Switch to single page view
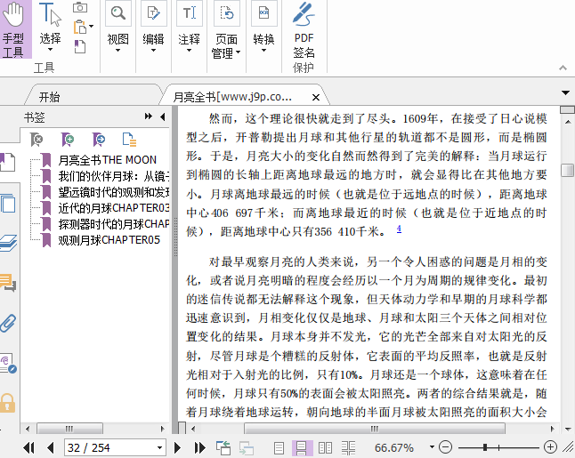575x458 pixels. coord(279,447)
